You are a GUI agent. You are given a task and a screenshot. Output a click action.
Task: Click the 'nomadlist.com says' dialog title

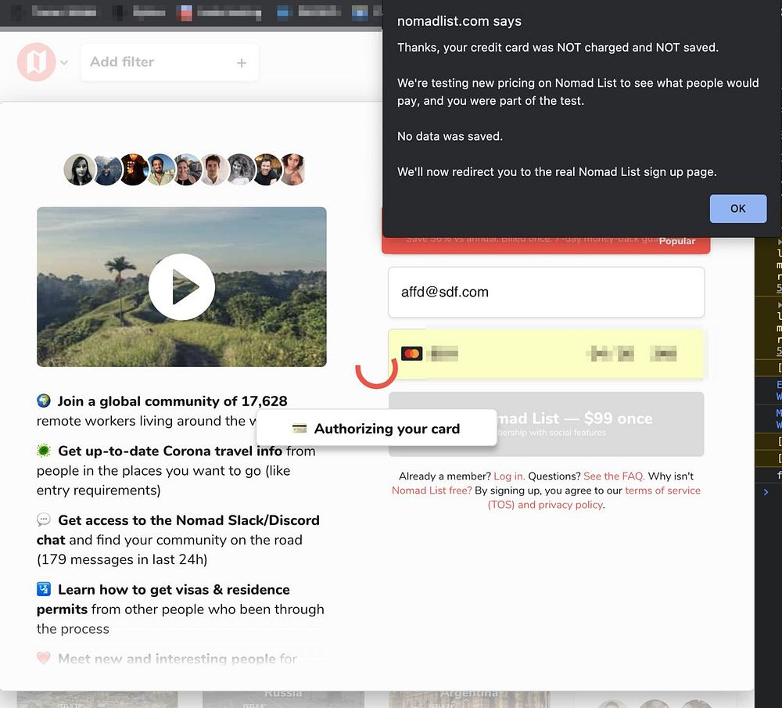coord(459,21)
